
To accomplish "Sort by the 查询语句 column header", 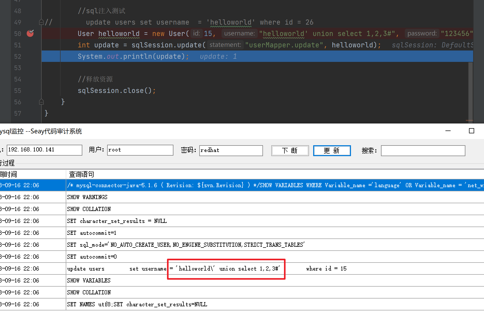I will pos(275,174).
